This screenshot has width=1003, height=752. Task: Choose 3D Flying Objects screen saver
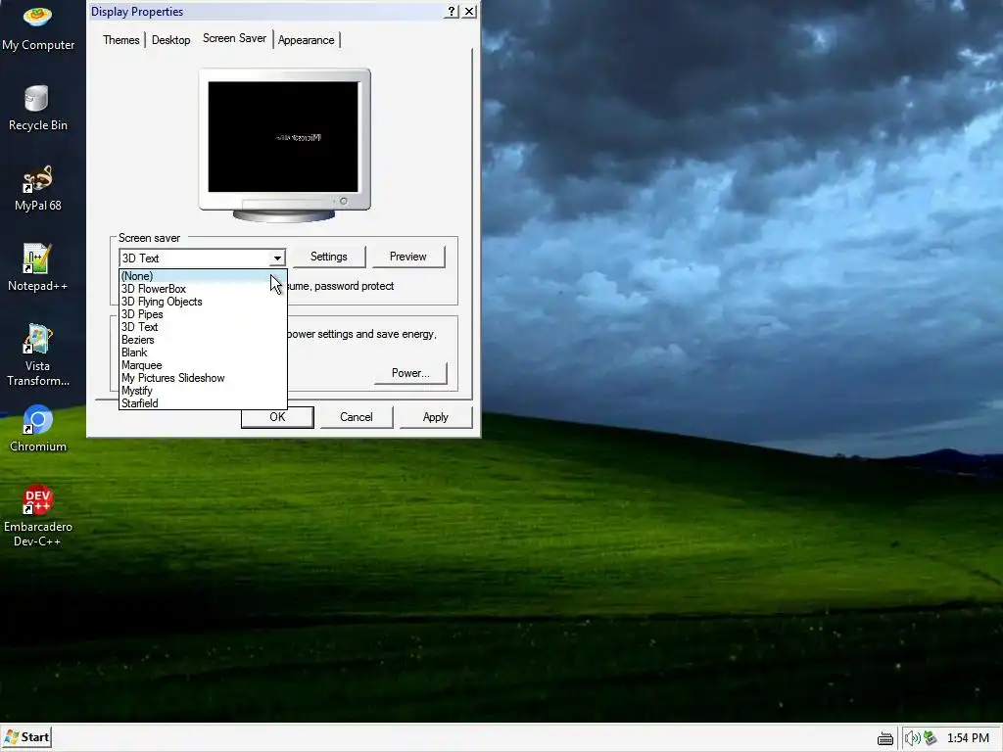pyautogui.click(x=202, y=302)
